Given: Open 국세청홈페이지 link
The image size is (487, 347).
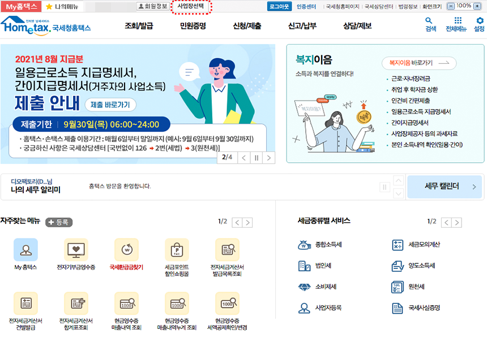Looking at the screenshot, I should (343, 6).
